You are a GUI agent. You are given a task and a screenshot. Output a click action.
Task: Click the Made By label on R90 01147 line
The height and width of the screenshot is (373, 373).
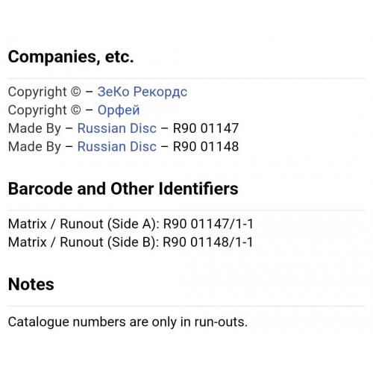[x=34, y=128]
